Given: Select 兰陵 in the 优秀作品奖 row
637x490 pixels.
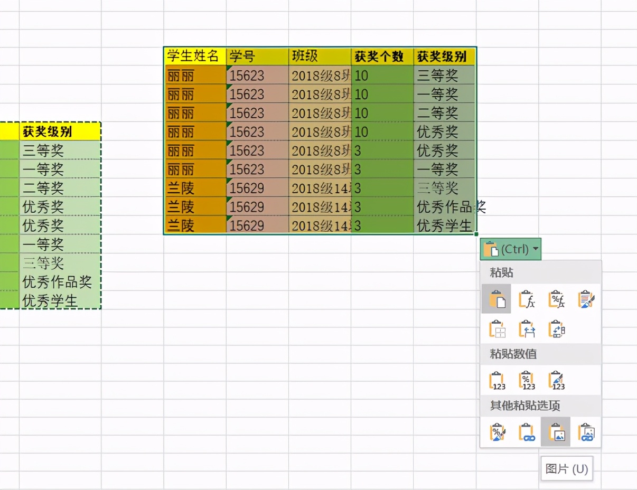Looking at the screenshot, I should [195, 206].
